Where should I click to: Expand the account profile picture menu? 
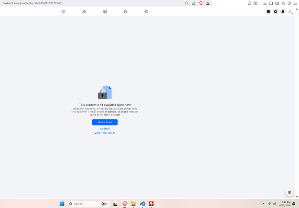290,12
